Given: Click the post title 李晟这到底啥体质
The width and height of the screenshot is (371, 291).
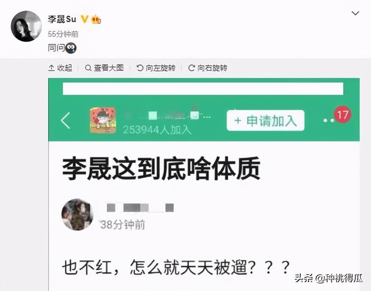Looking at the screenshot, I should point(161,169).
